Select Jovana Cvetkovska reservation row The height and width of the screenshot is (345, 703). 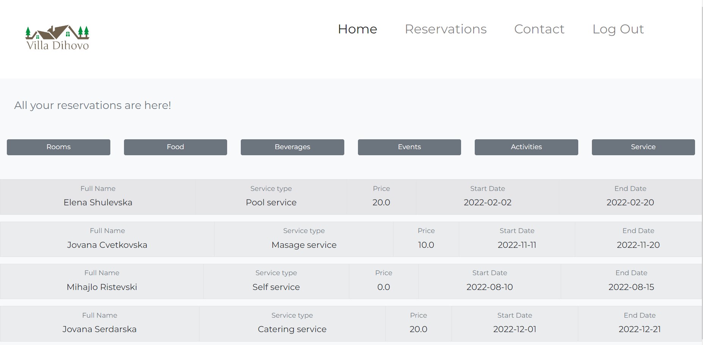click(107, 245)
